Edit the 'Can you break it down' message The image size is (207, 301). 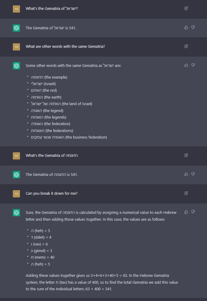point(186,193)
